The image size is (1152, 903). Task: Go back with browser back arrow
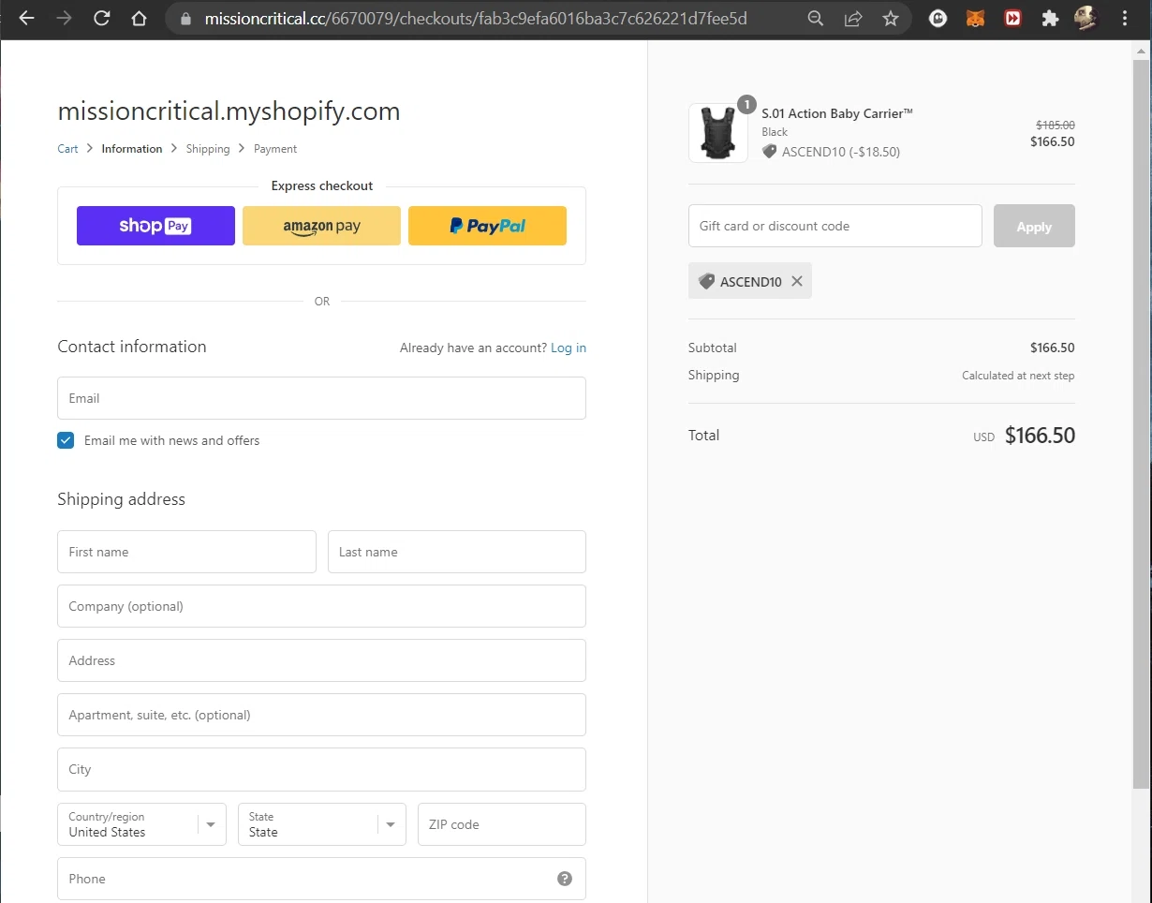(26, 19)
